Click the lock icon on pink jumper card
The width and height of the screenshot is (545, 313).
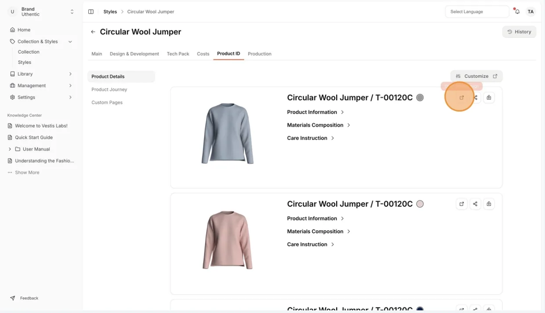489,204
